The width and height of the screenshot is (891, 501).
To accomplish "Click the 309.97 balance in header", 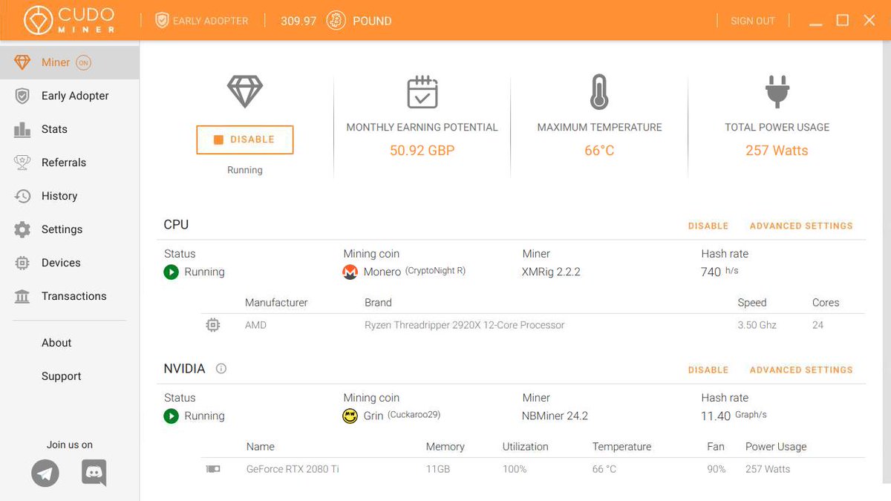I will tap(298, 21).
